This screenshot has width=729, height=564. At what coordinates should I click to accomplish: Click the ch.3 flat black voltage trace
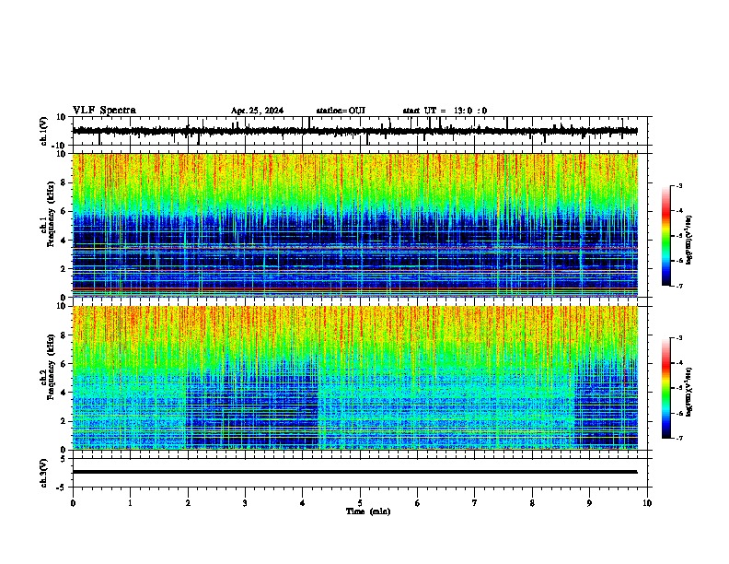355,472
